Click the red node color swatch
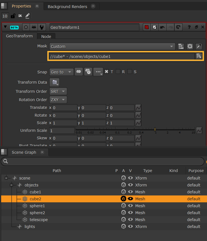Viewport: 207px width, 241px height. pos(147,27)
